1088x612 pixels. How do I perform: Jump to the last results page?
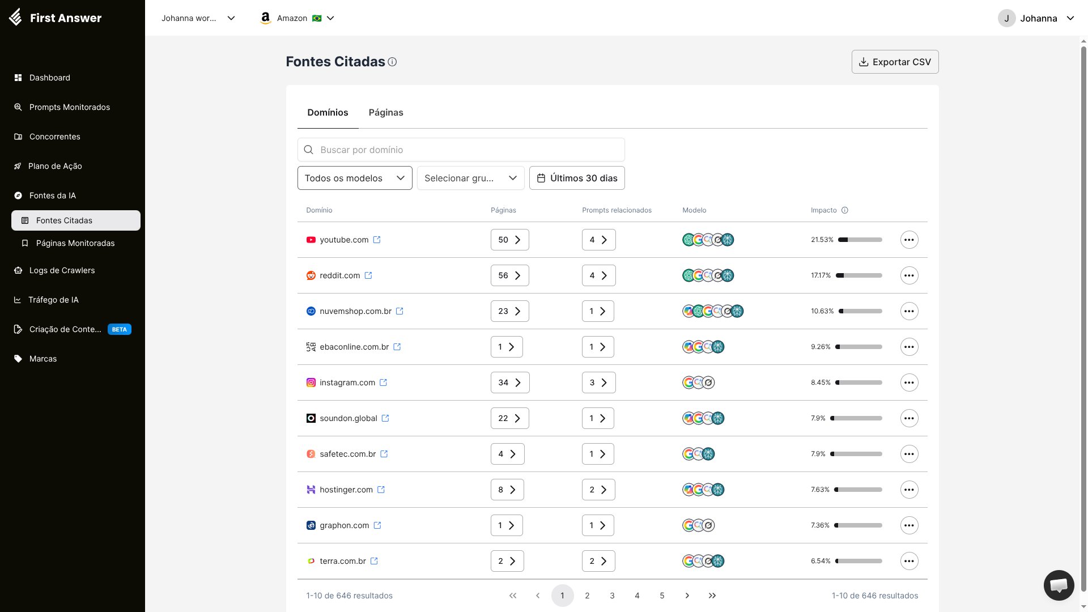click(712, 596)
